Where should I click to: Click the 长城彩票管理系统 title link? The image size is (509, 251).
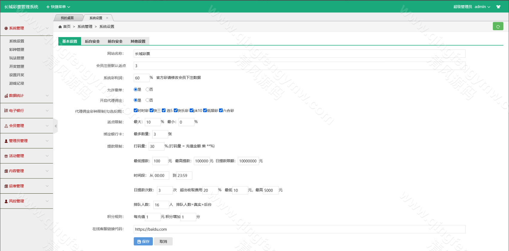[21, 7]
